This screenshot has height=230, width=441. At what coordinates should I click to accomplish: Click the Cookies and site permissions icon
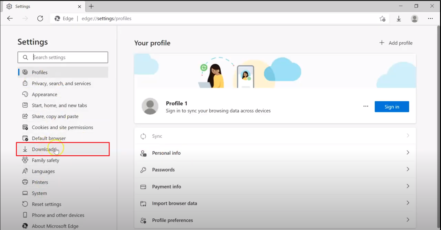point(25,127)
